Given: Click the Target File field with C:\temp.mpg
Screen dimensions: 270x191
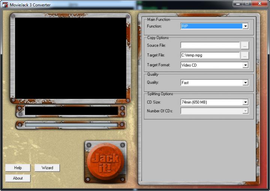Looking at the screenshot, I should pyautogui.click(x=210, y=55).
